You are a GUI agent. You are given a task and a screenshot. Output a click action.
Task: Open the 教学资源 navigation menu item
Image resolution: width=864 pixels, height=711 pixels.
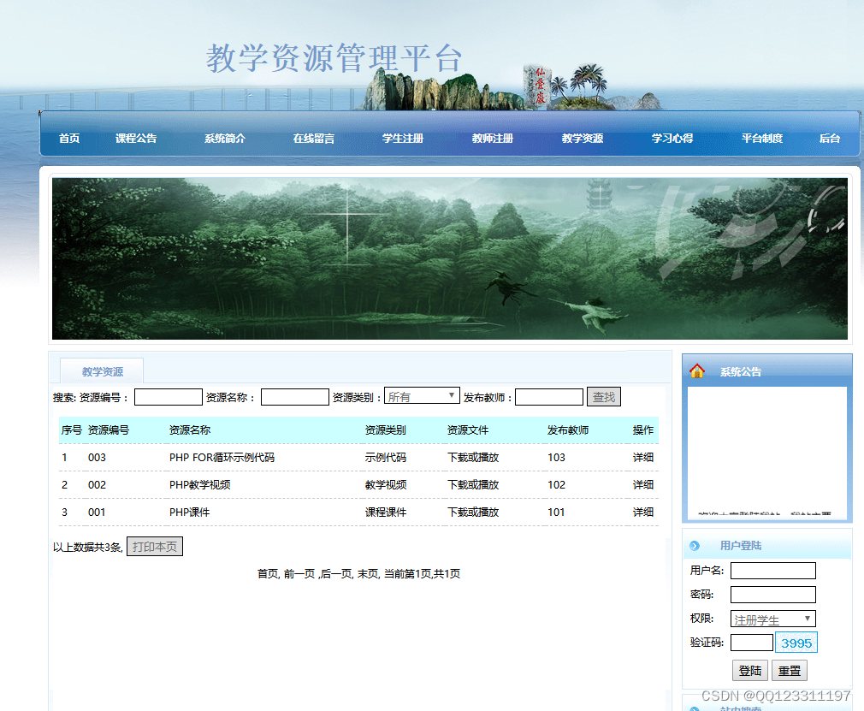(x=583, y=139)
